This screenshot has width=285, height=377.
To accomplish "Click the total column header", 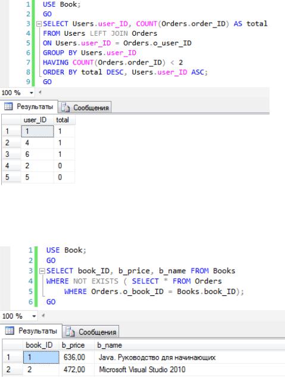I will (64, 120).
